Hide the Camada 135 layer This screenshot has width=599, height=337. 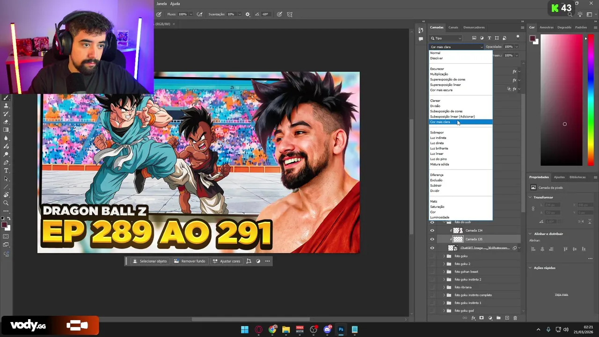click(432, 239)
